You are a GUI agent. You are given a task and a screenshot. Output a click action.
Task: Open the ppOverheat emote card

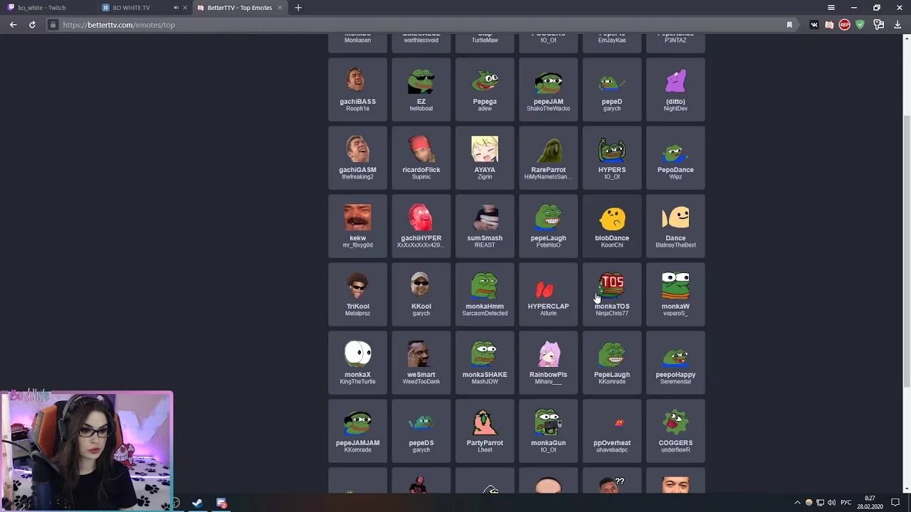[612, 431]
